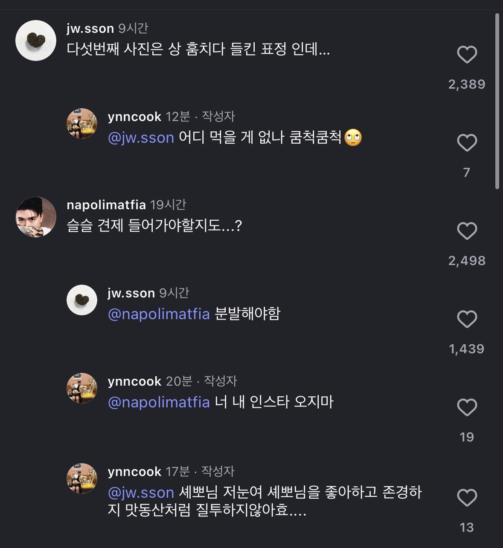Click the comments scrollbar thumb
Image resolution: width=503 pixels, height=548 pixels.
(x=497, y=101)
